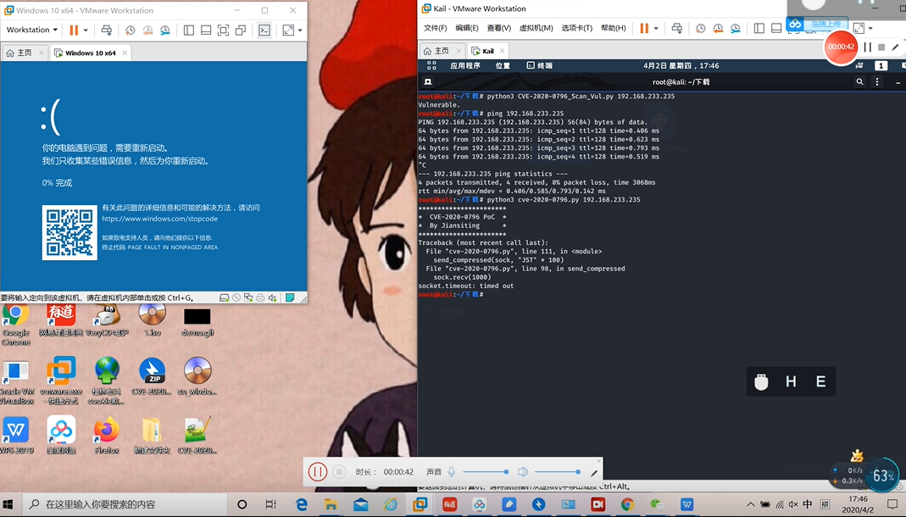This screenshot has height=517, width=906.
Task: Open 帮助(H) menu in Kail window
Action: (x=613, y=28)
